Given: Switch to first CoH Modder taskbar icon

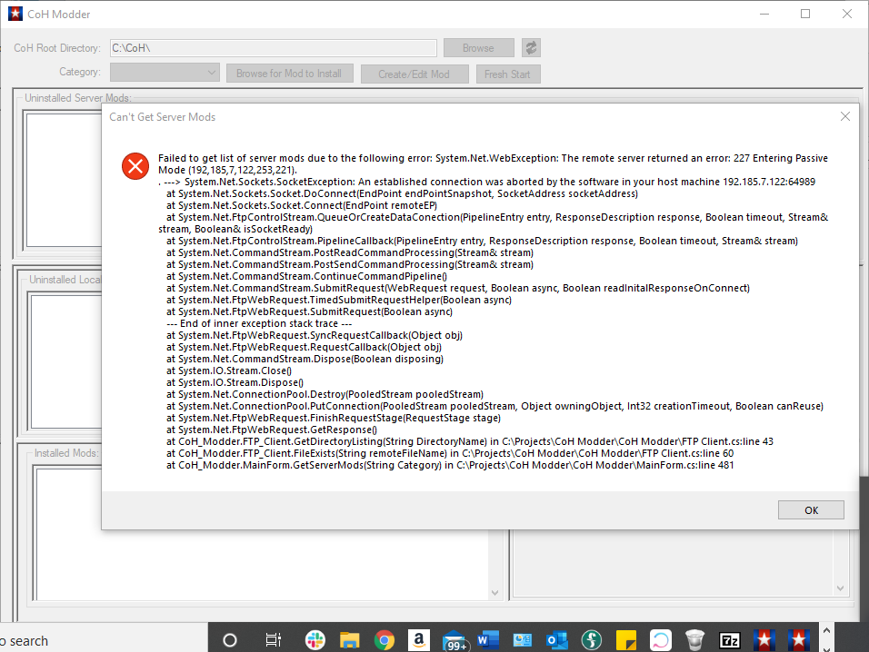Looking at the screenshot, I should tap(764, 640).
